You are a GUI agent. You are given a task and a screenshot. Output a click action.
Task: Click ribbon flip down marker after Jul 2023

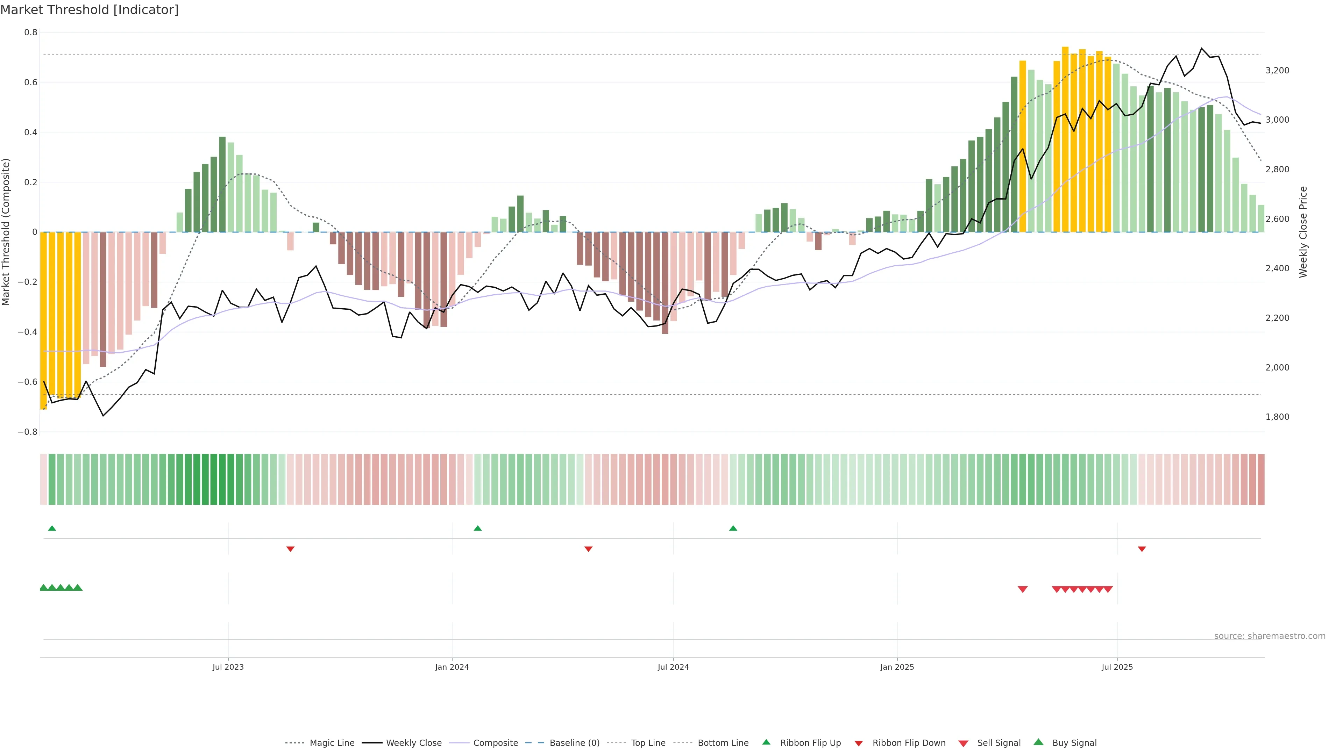pyautogui.click(x=290, y=549)
